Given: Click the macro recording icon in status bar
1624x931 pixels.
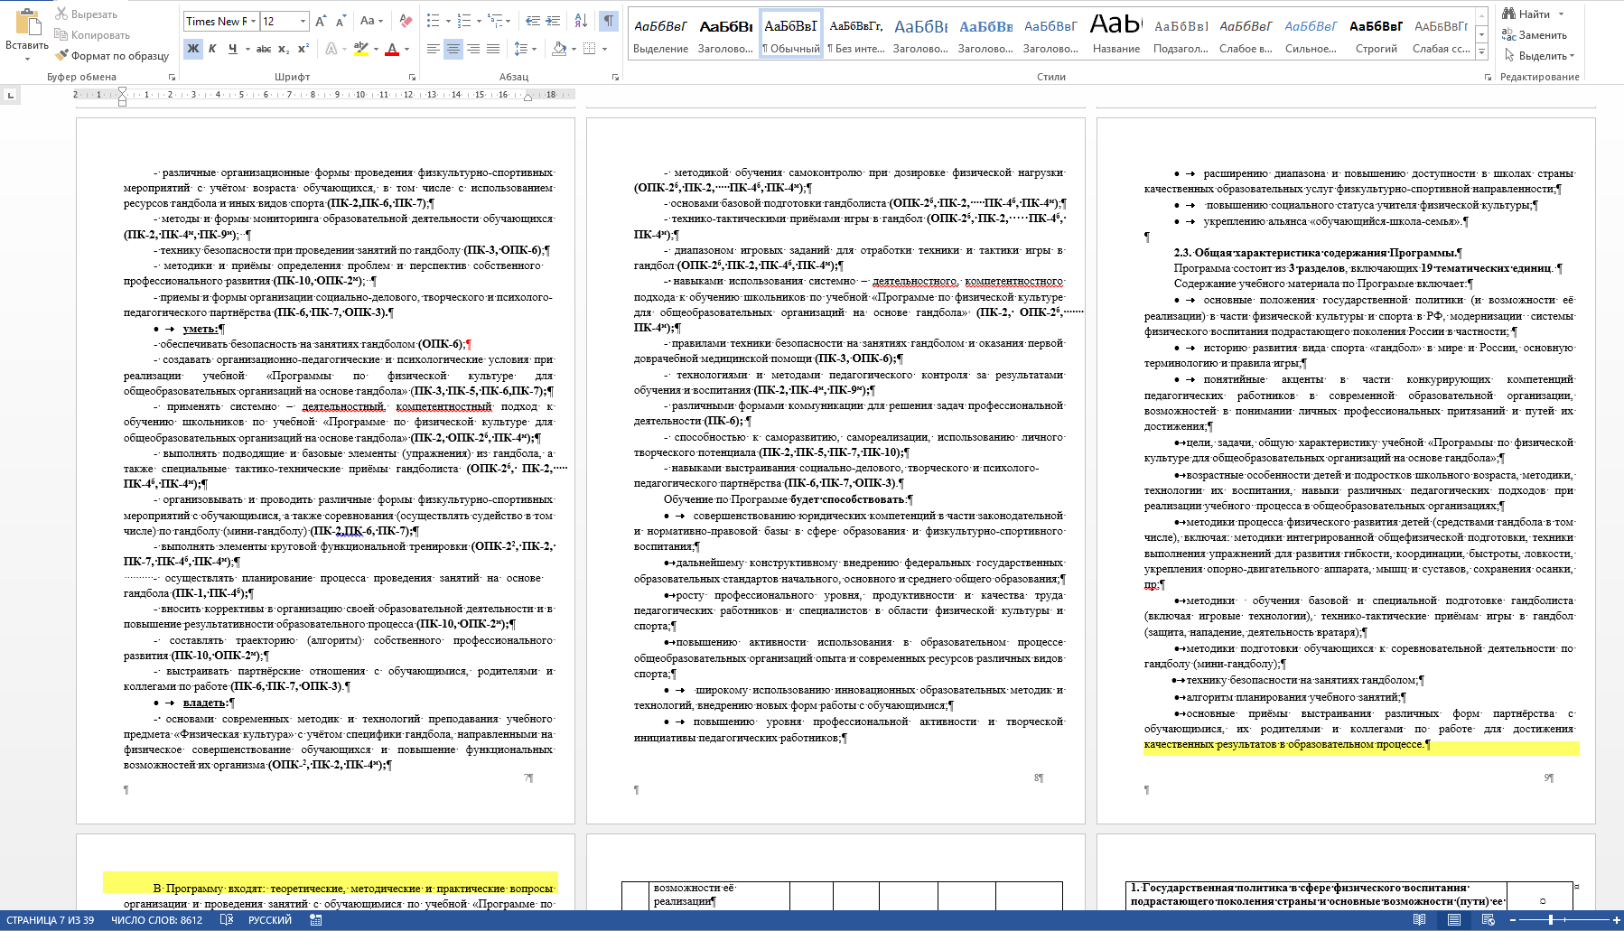Looking at the screenshot, I should click(315, 920).
